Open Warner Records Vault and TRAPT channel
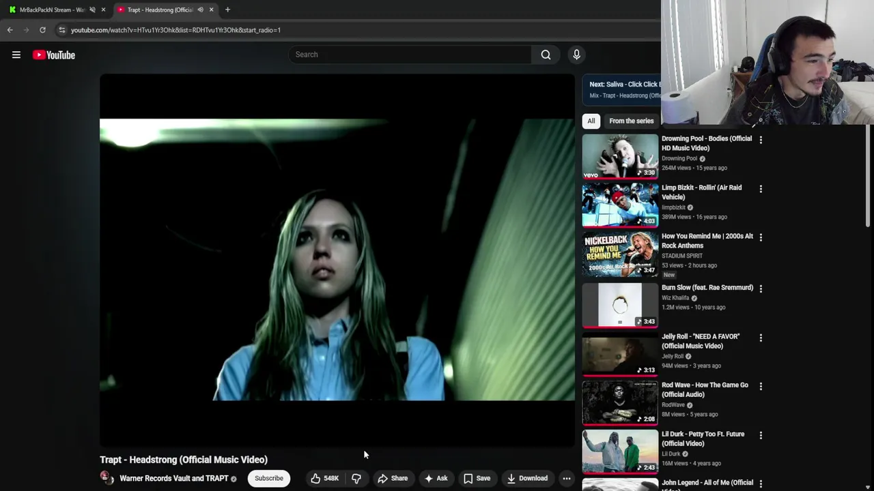Viewport: 874px width, 491px height. pyautogui.click(x=174, y=478)
